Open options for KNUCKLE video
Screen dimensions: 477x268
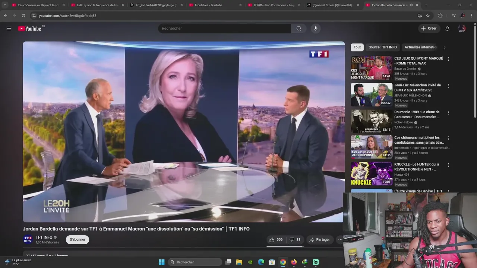click(x=448, y=165)
